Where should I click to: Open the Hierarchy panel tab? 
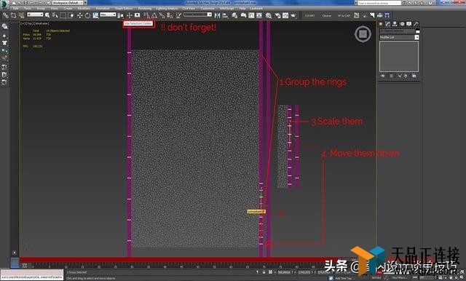point(395,24)
